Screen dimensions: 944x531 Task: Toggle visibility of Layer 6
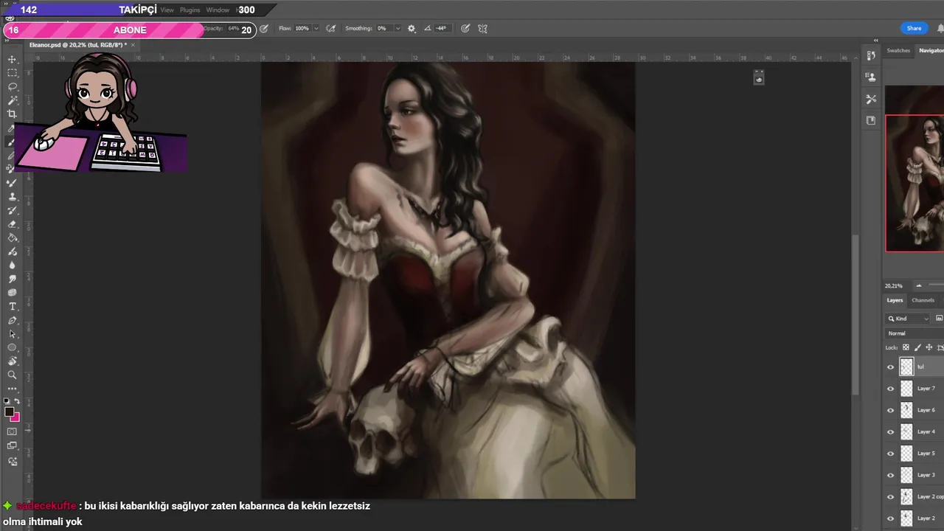pyautogui.click(x=890, y=410)
